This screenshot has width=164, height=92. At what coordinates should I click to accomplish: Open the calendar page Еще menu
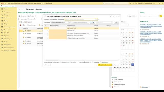tap(130, 16)
